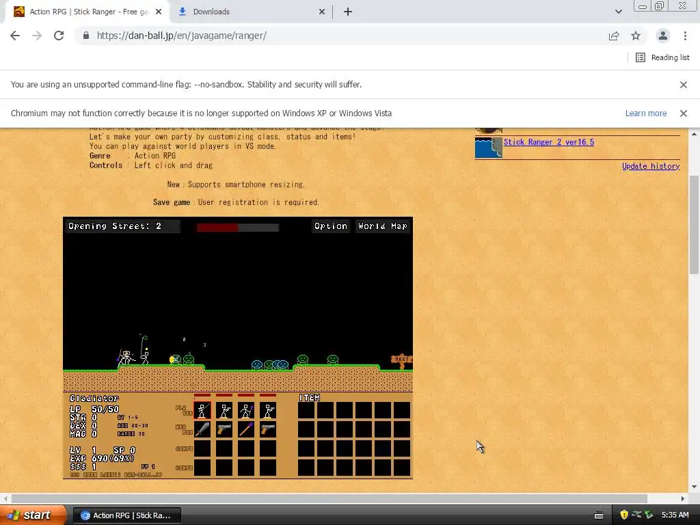
Task: Click the LP 50/50 stat line
Action: tap(94, 409)
